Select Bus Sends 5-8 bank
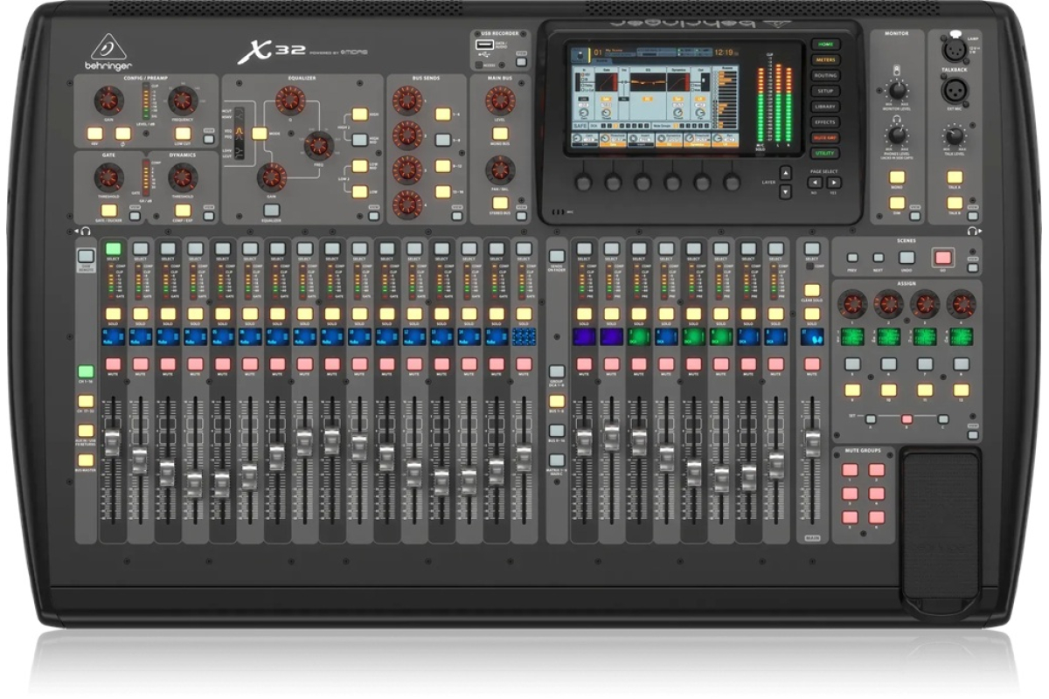Screen dimensions: 1049x699 click(x=443, y=140)
